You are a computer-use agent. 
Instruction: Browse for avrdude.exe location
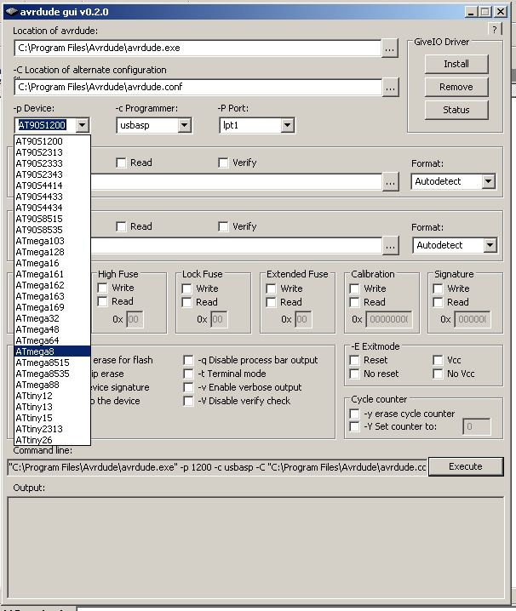coord(390,49)
